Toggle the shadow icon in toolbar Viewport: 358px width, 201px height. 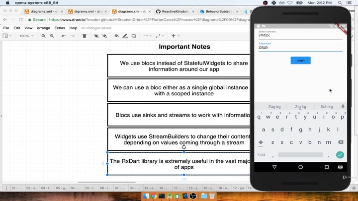[134, 36]
